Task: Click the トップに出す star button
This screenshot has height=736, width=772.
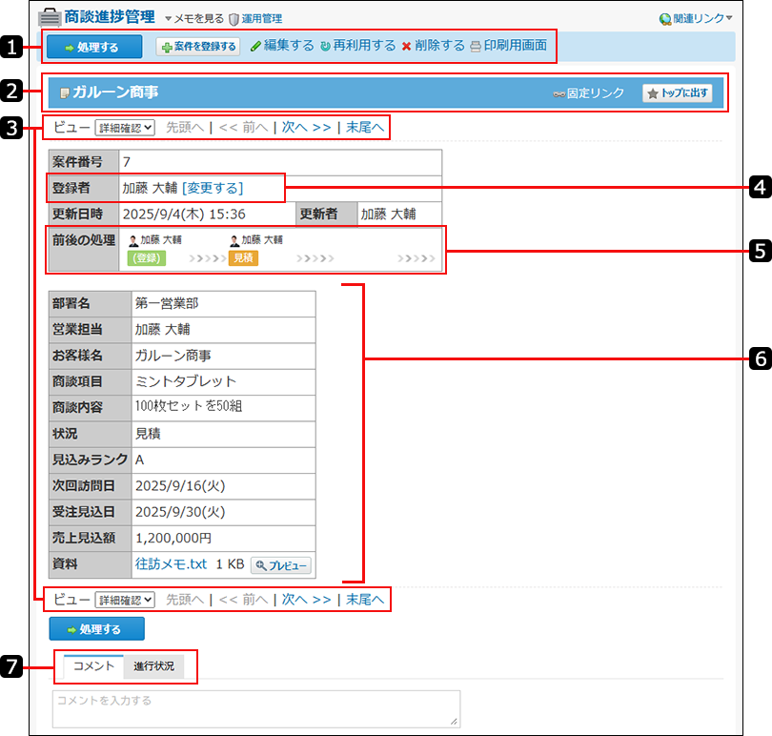Action: point(678,93)
